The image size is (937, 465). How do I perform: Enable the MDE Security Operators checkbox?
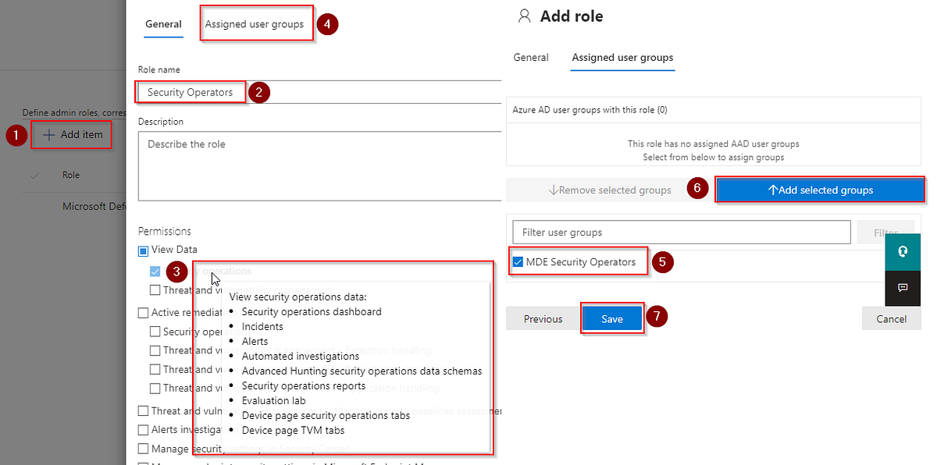point(517,262)
